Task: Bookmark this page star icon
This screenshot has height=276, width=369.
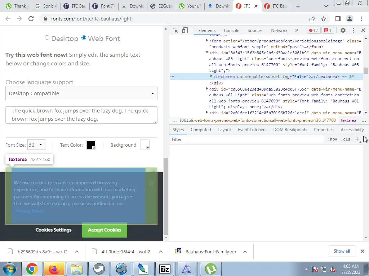Action: point(324,19)
